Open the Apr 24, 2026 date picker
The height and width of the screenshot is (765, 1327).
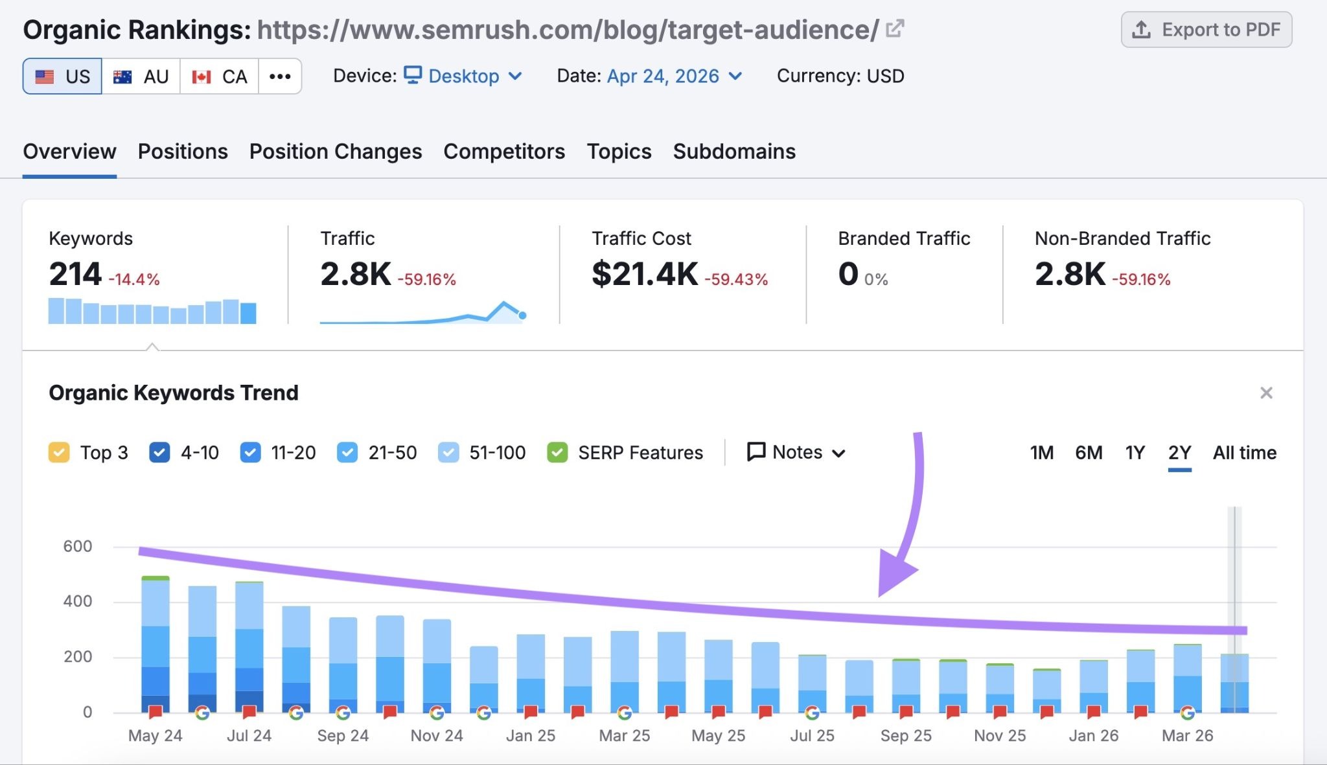pos(675,76)
